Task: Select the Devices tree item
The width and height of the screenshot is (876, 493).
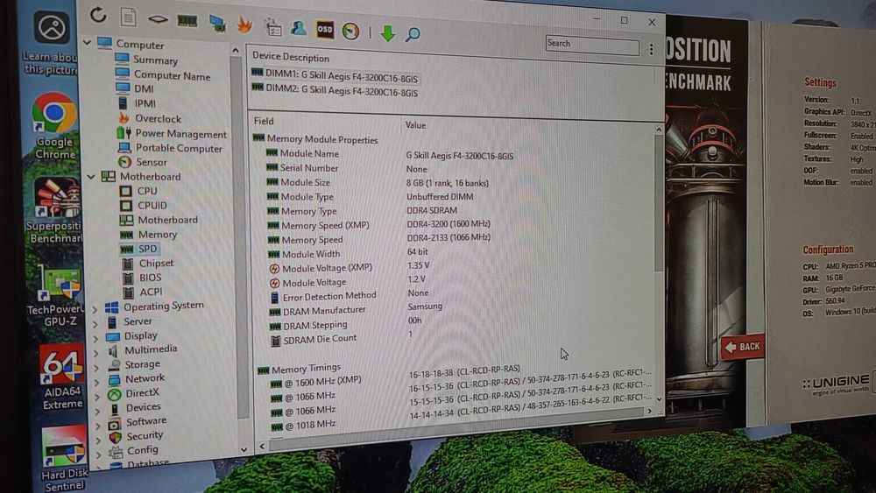Action: pyautogui.click(x=143, y=407)
